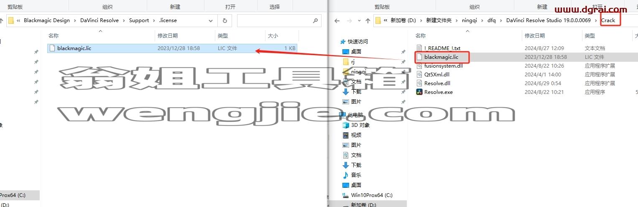Select the Qt5Xml.dll file icon

coord(419,74)
